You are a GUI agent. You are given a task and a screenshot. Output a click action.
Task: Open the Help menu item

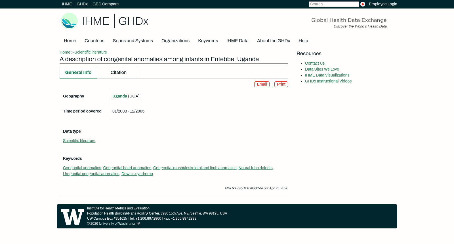pos(303,41)
